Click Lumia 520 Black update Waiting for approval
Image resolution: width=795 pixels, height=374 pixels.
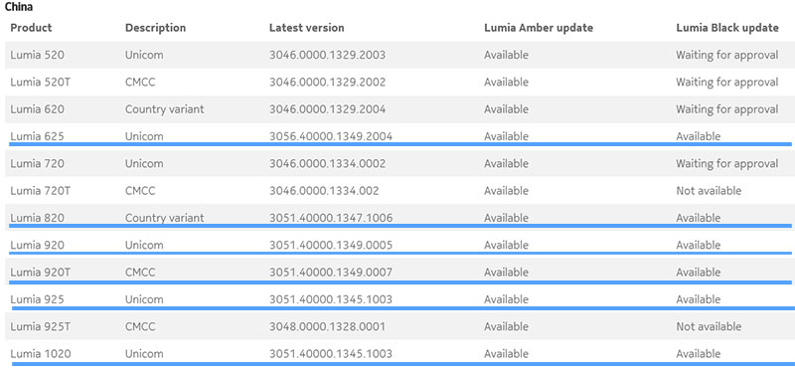[727, 55]
